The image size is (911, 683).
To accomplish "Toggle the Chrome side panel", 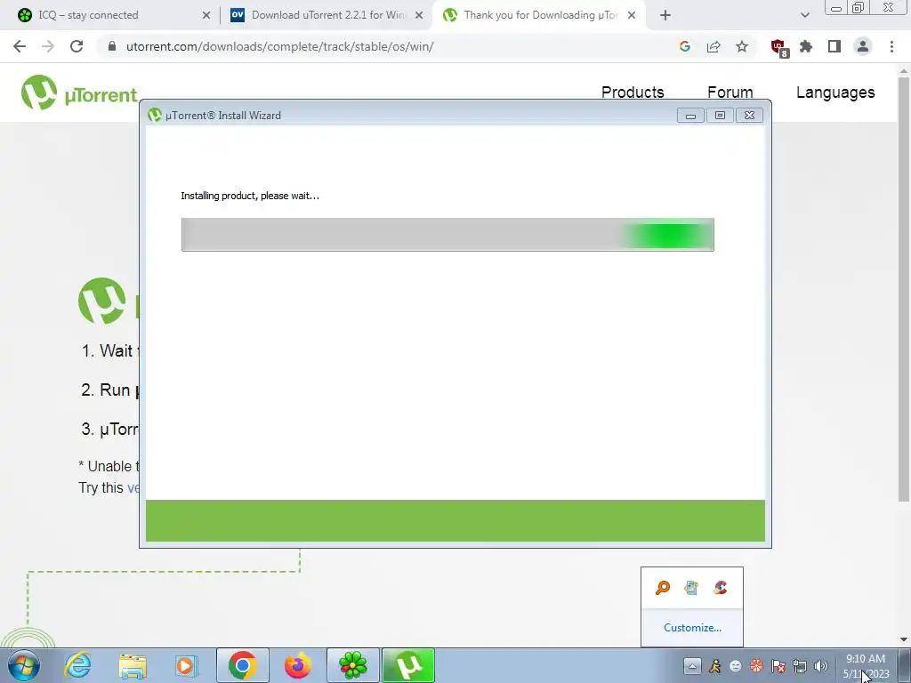I will [x=834, y=46].
